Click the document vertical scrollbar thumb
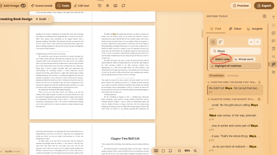Viewport: 277px width, 155px height. pyautogui.click(x=202, y=34)
